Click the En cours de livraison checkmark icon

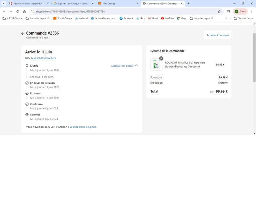coord(27,83)
